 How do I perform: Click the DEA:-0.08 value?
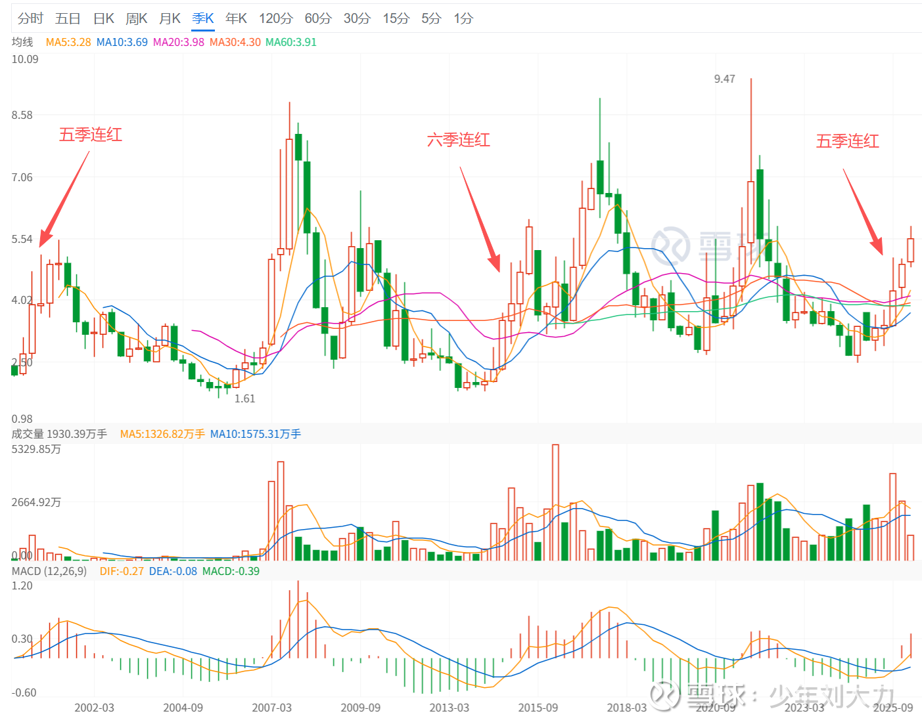[x=173, y=571]
